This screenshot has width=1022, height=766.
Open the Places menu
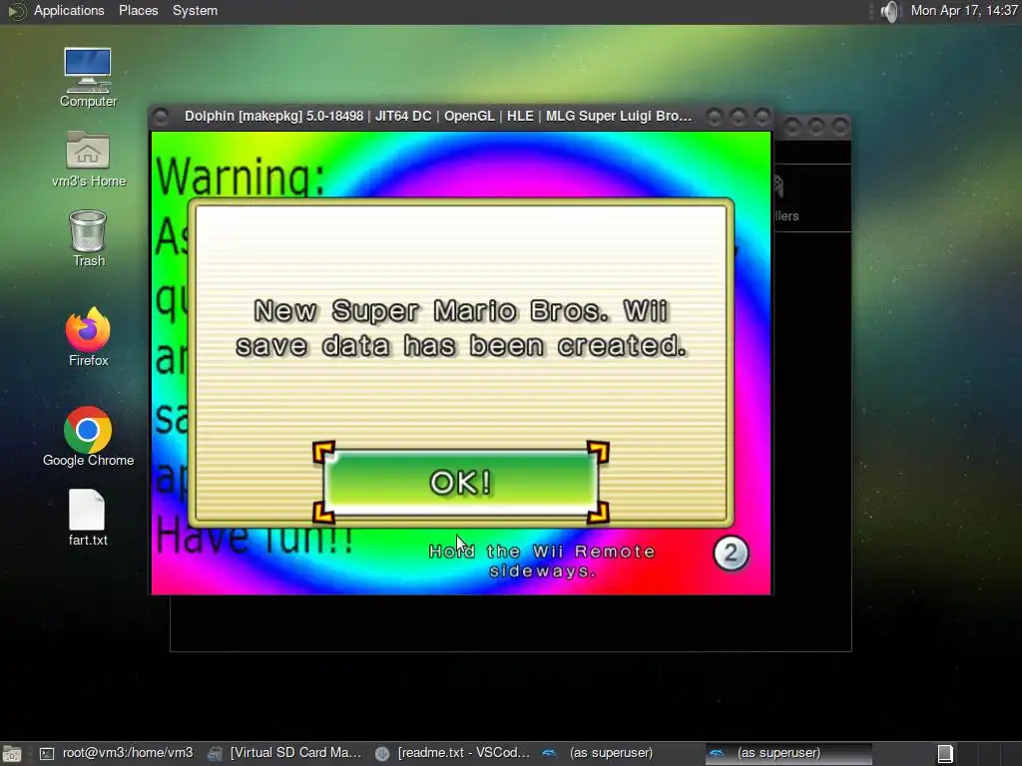coord(138,10)
